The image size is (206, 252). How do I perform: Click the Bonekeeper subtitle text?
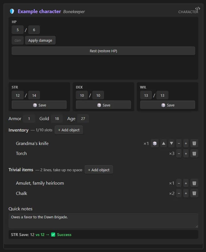click(x=74, y=12)
